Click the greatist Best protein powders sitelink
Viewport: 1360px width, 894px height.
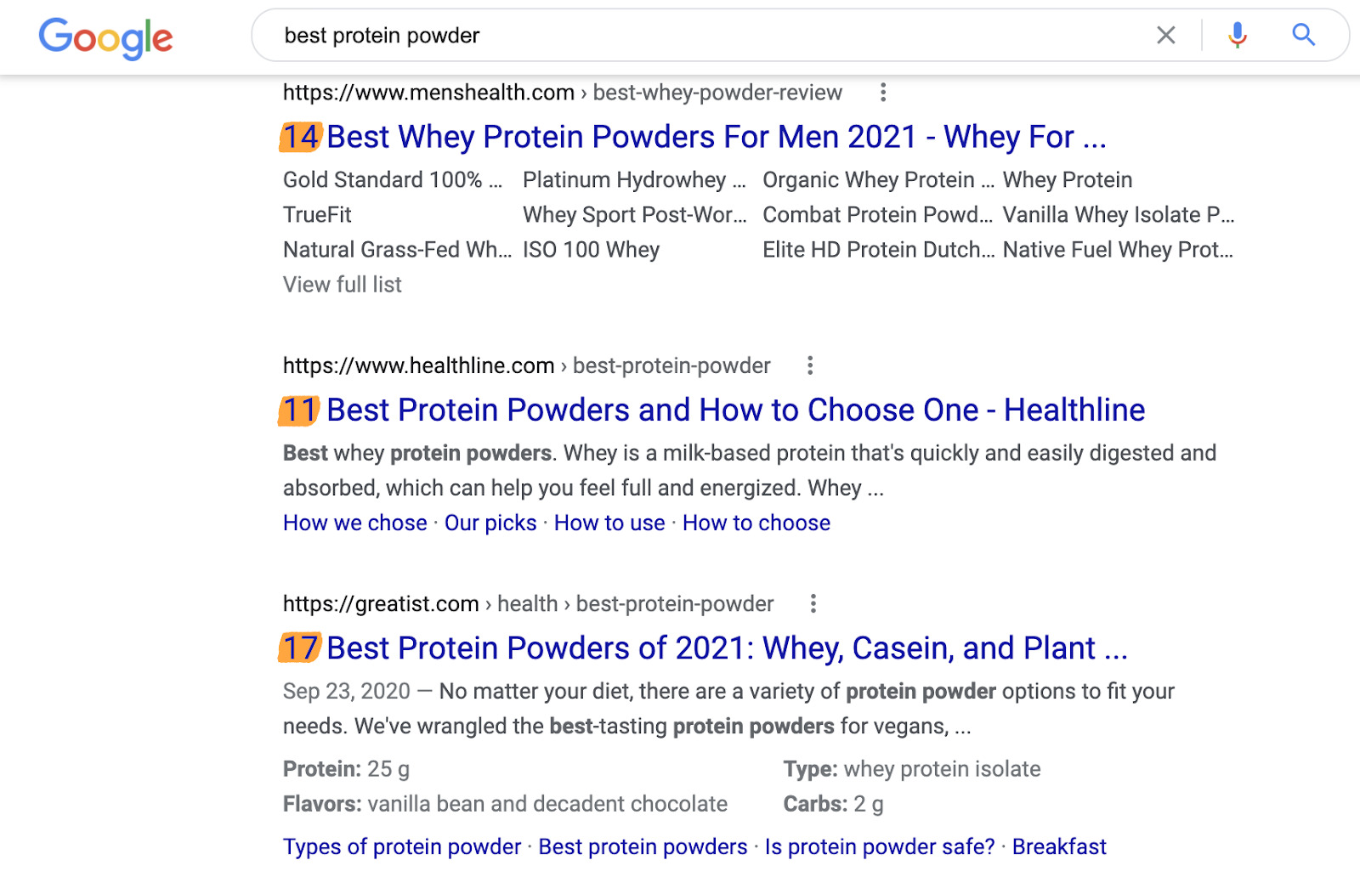coord(643,846)
